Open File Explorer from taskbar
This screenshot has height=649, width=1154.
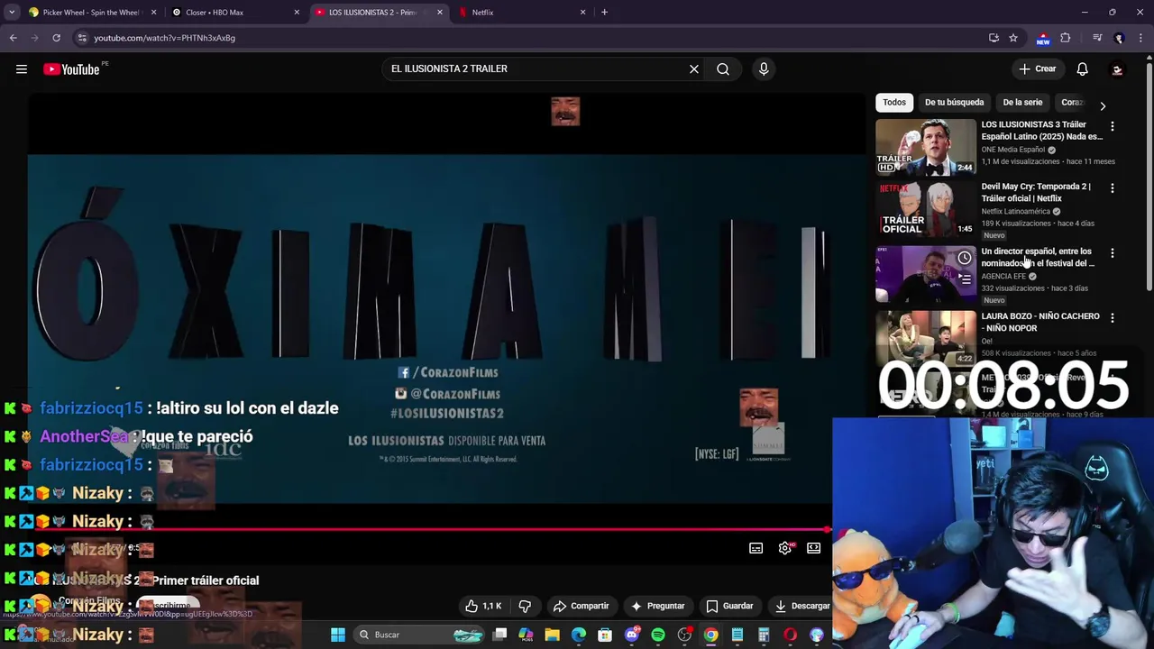click(x=553, y=635)
